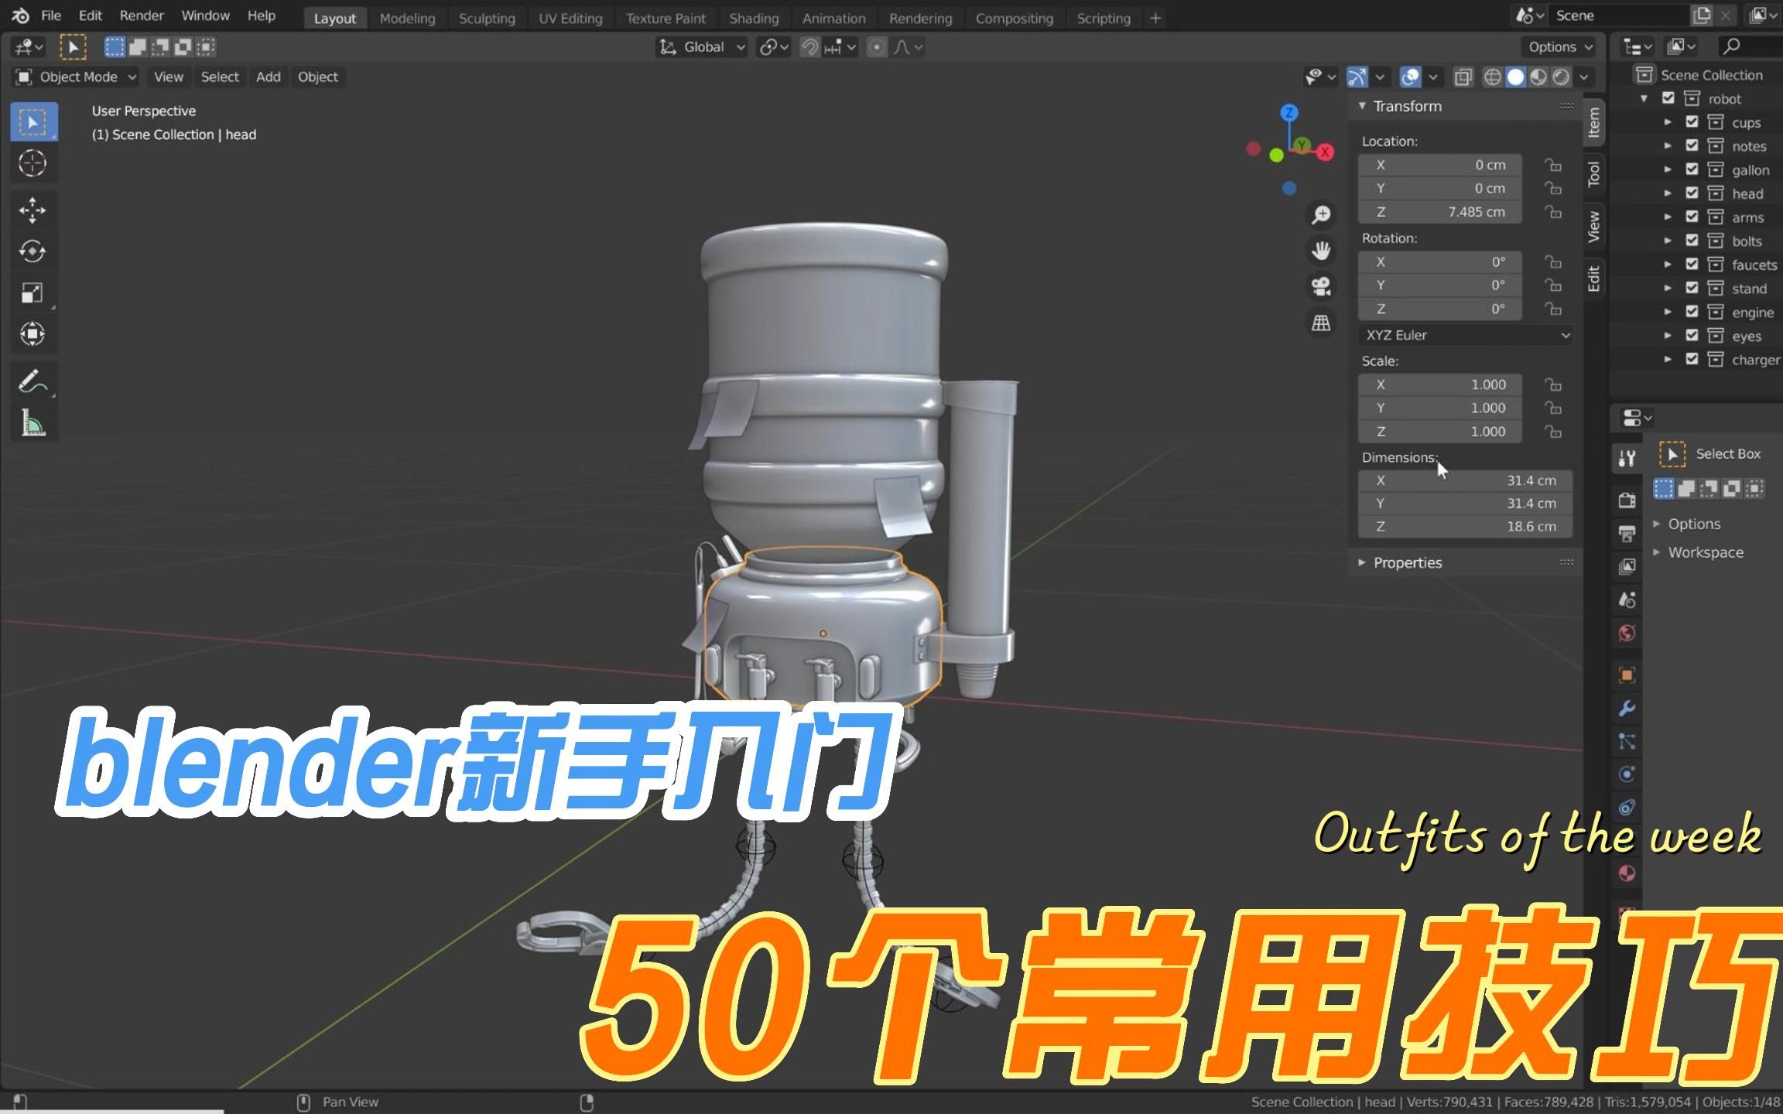Open the File menu

tap(51, 15)
